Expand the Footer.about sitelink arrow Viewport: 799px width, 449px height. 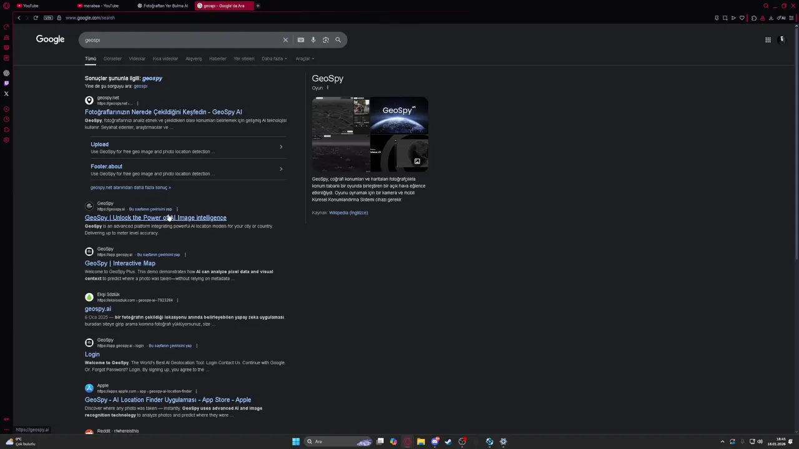281,169
